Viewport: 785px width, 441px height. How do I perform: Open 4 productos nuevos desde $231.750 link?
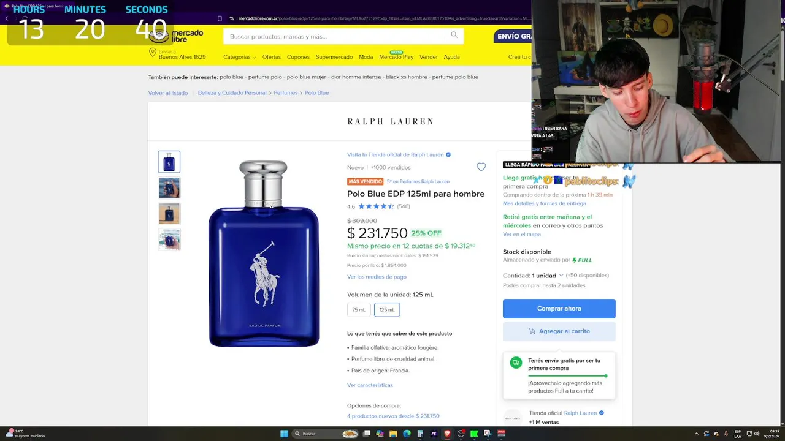pos(393,417)
